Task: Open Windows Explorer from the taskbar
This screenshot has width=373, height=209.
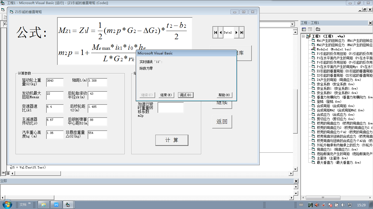Action: [x=44, y=205]
